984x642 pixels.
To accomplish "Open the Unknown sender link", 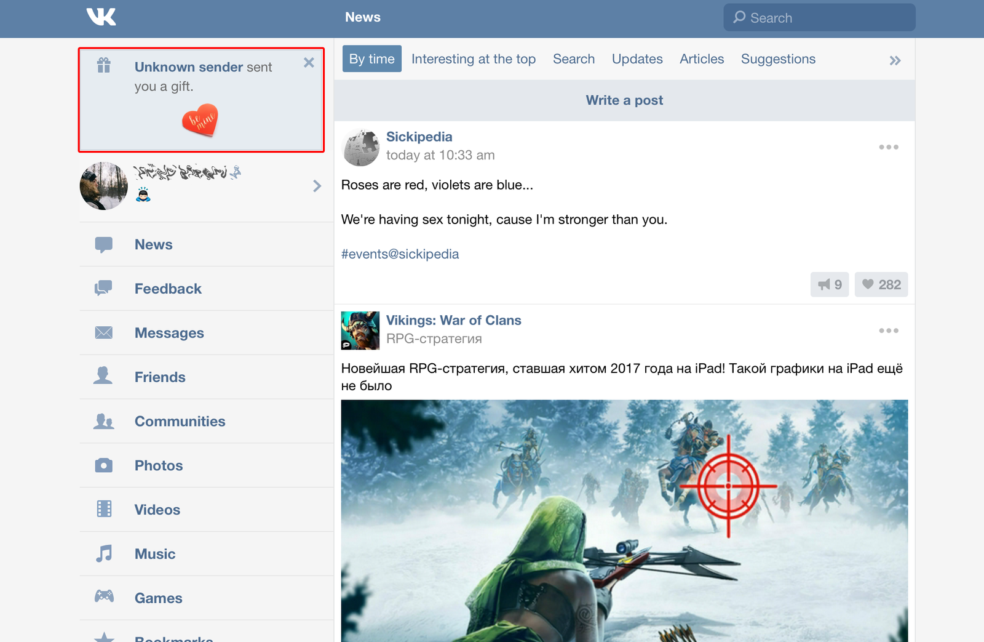I will [x=189, y=66].
